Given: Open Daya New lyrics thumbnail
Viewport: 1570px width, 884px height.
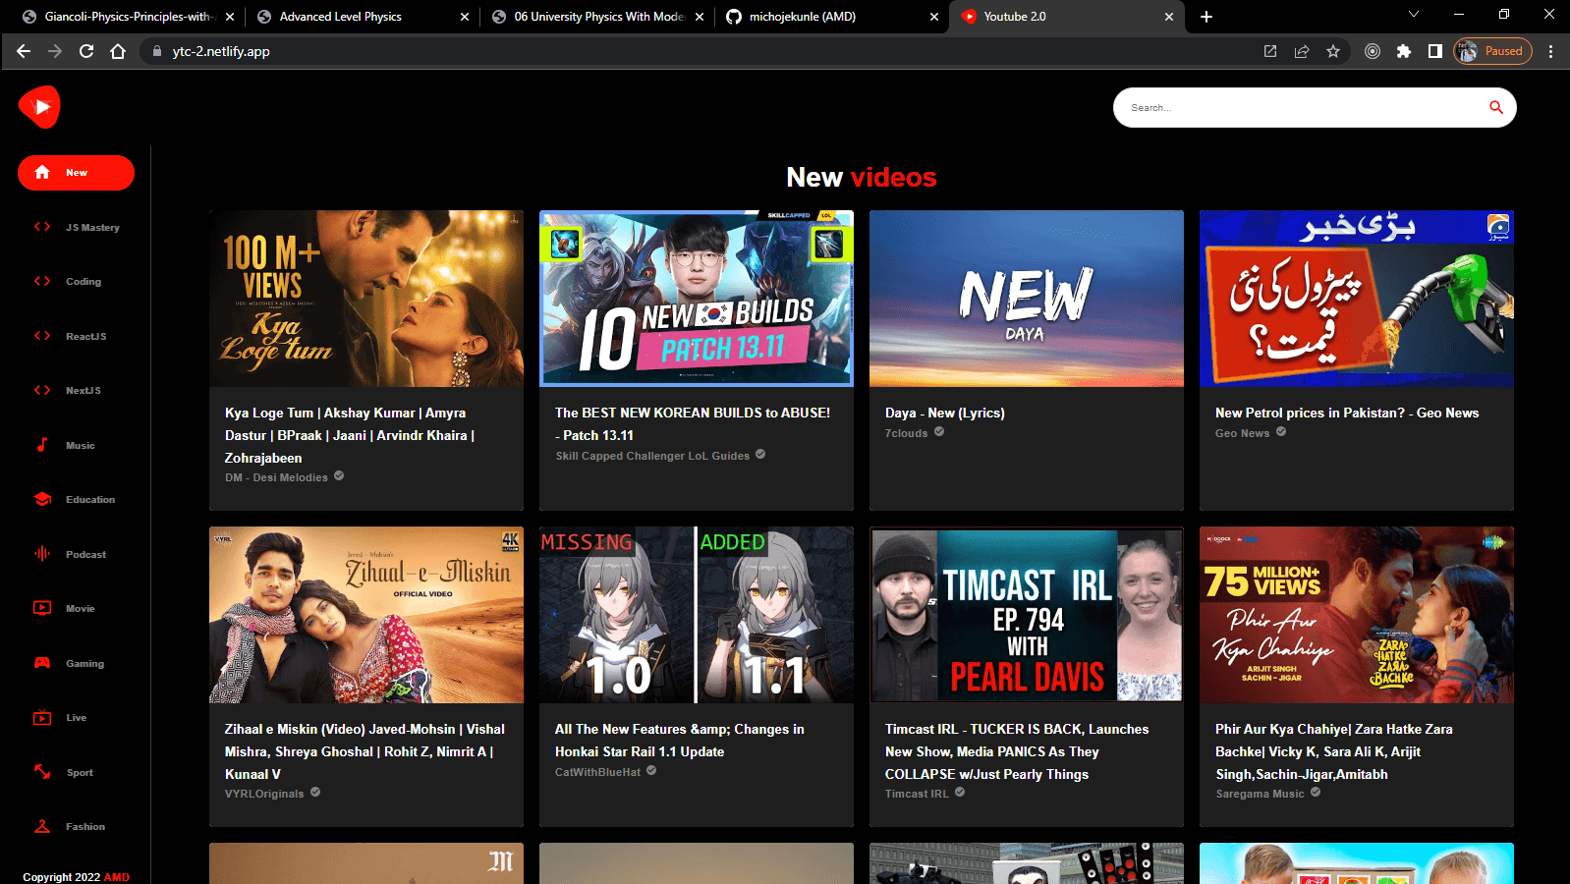Looking at the screenshot, I should click(1027, 299).
